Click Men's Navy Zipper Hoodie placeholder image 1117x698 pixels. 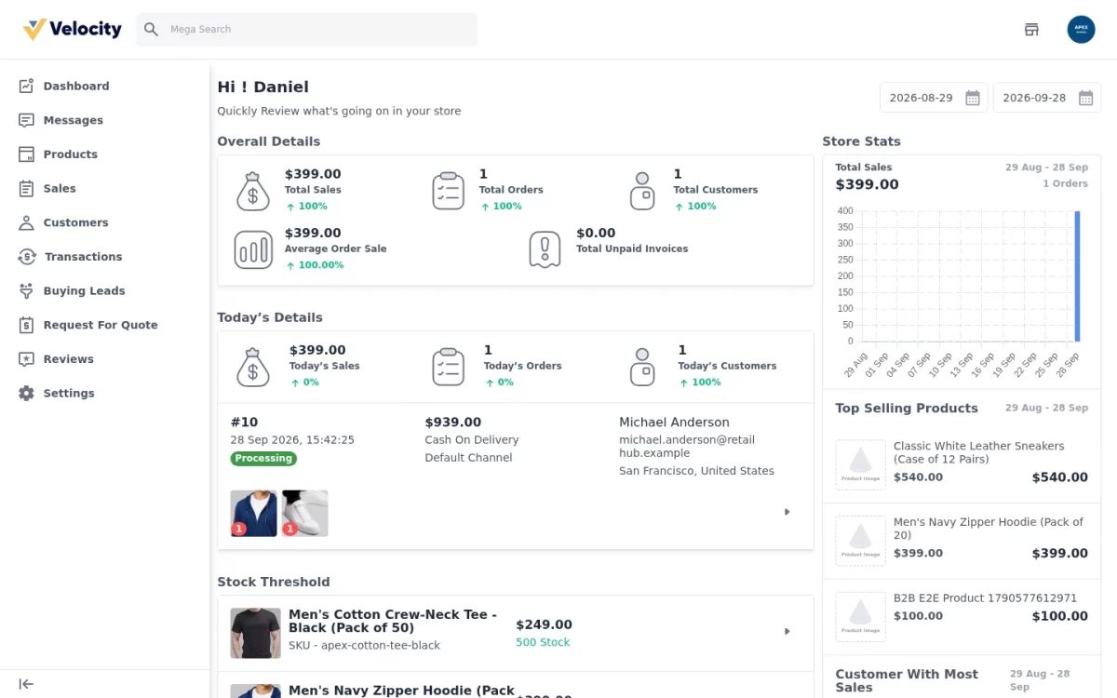tap(860, 541)
